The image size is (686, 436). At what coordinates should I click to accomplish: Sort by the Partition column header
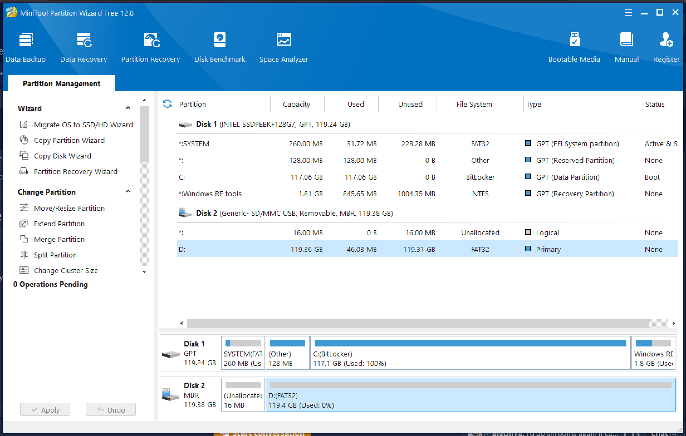pyautogui.click(x=223, y=104)
